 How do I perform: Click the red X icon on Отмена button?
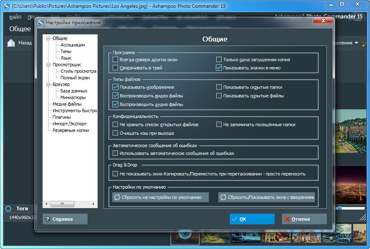(x=286, y=219)
